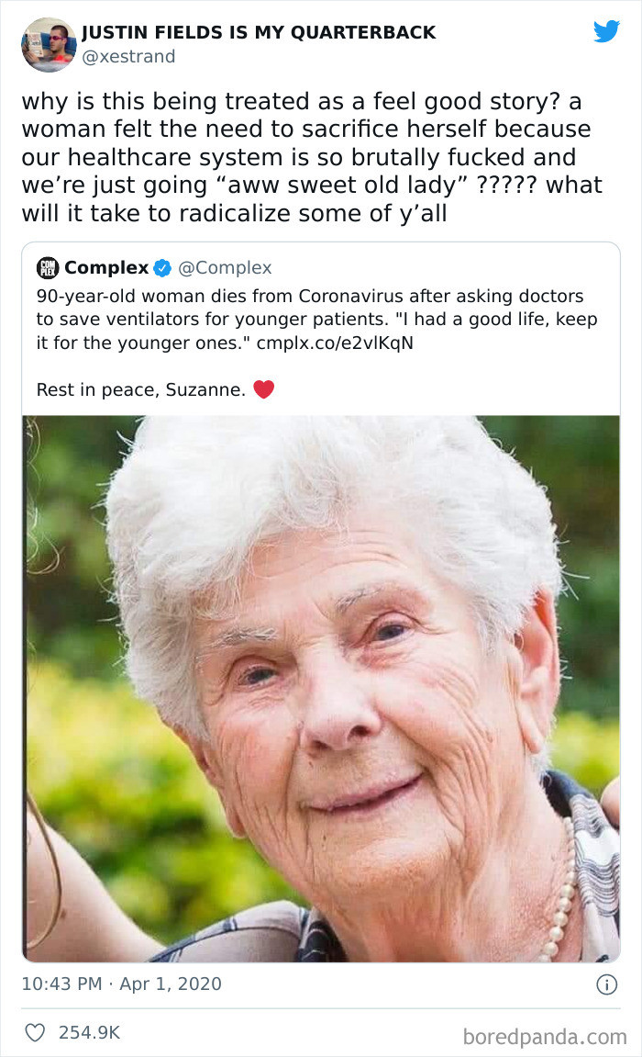
Task: Open the photo of the elderly woman
Action: click(321, 689)
